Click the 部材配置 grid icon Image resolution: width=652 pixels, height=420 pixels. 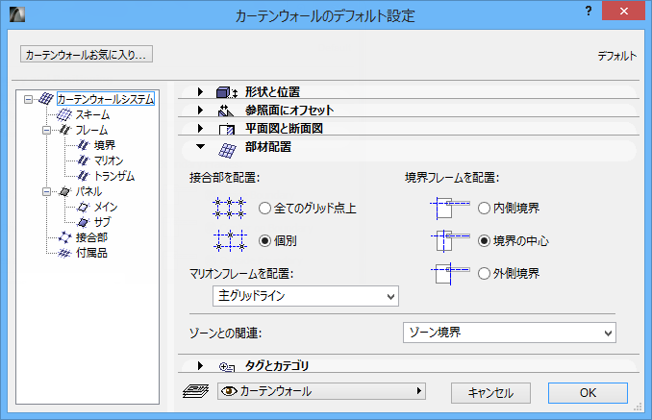pyautogui.click(x=227, y=150)
